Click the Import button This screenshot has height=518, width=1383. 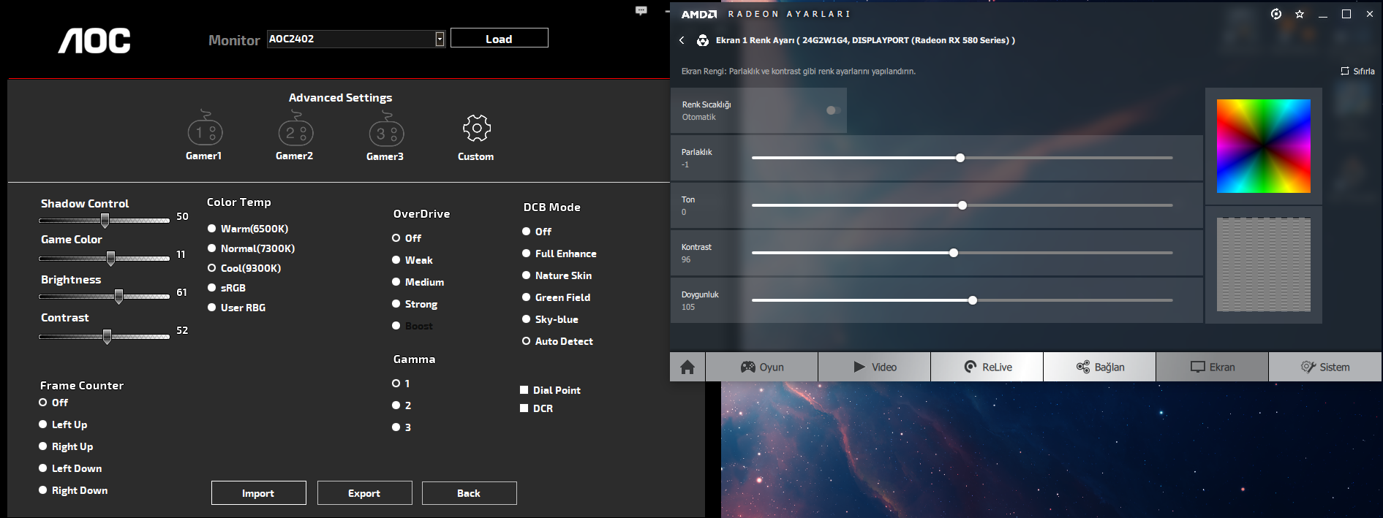259,493
